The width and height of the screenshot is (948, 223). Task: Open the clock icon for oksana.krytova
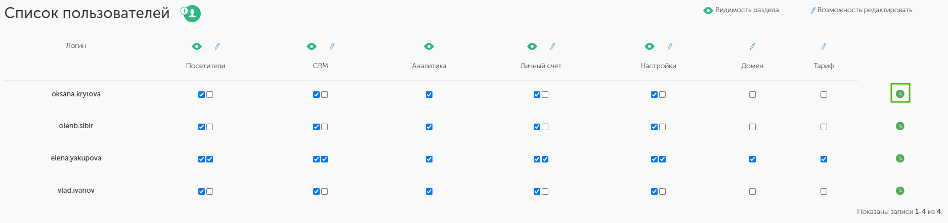pyautogui.click(x=900, y=94)
